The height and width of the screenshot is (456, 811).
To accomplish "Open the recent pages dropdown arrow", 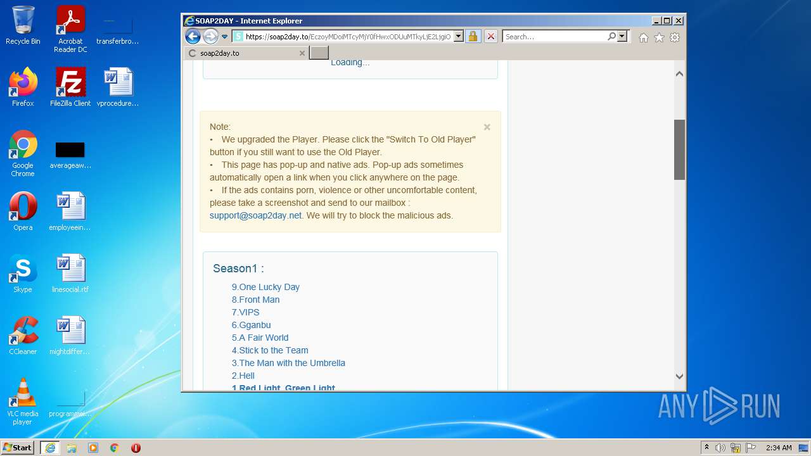I will (x=224, y=37).
